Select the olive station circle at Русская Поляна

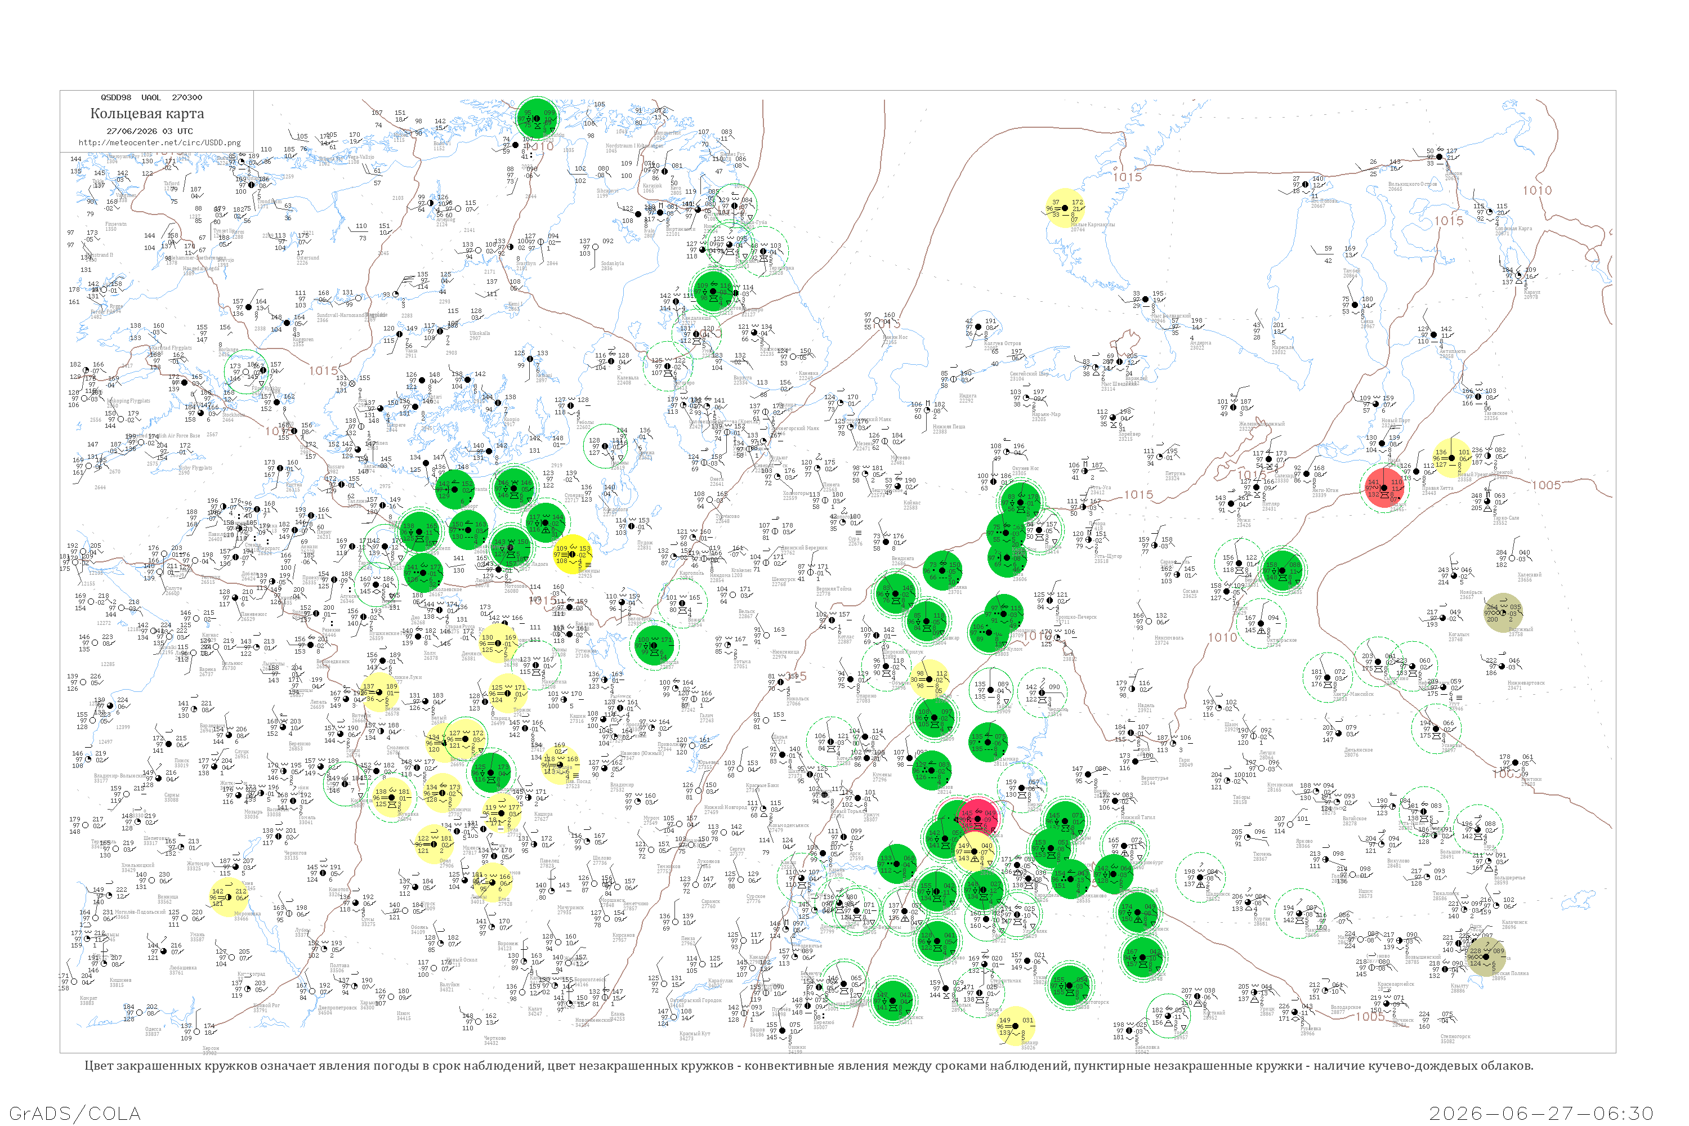(1485, 957)
